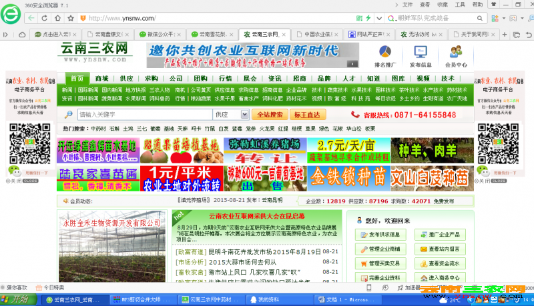Add a new browser tab with plus icon
Viewport: 534px width, 306px height.
pyautogui.click(x=505, y=35)
